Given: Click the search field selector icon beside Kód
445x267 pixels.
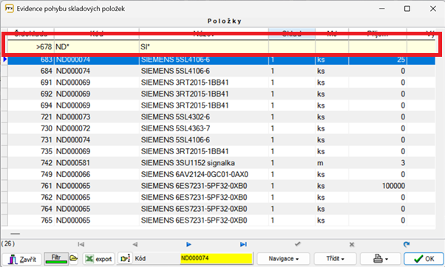Looking at the screenshot, I should [x=125, y=258].
